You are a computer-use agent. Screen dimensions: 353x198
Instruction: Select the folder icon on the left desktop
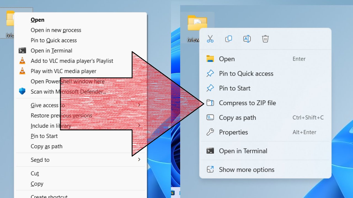pyautogui.click(x=10, y=18)
